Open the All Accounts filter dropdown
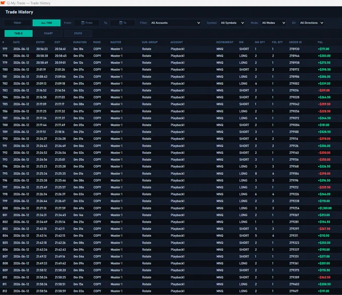Viewport: 342px width, 295px height. point(176,23)
